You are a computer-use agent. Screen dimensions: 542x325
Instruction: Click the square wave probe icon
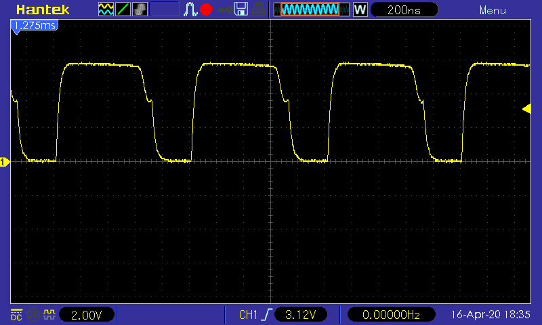[x=49, y=314]
